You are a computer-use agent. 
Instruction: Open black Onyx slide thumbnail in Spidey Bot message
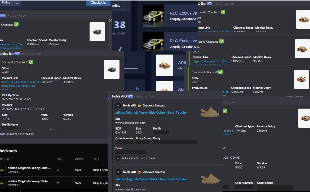[x=112, y=69]
